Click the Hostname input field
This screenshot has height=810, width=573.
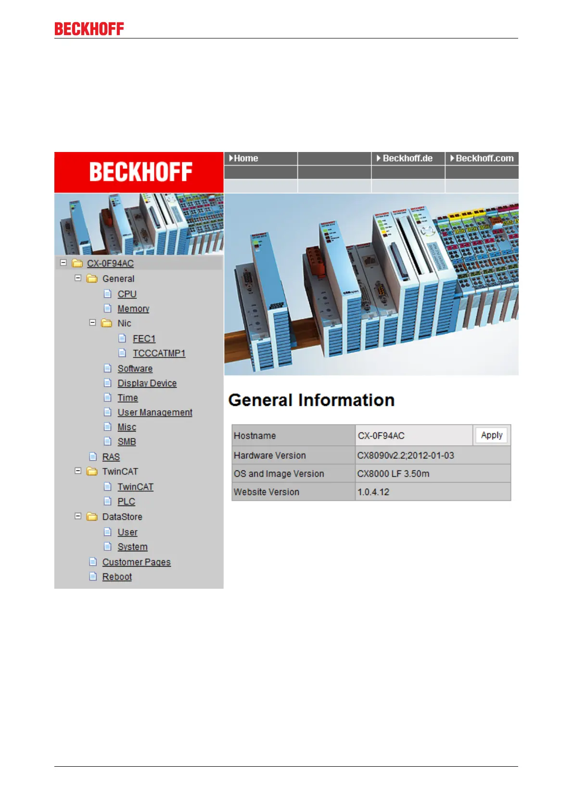414,435
